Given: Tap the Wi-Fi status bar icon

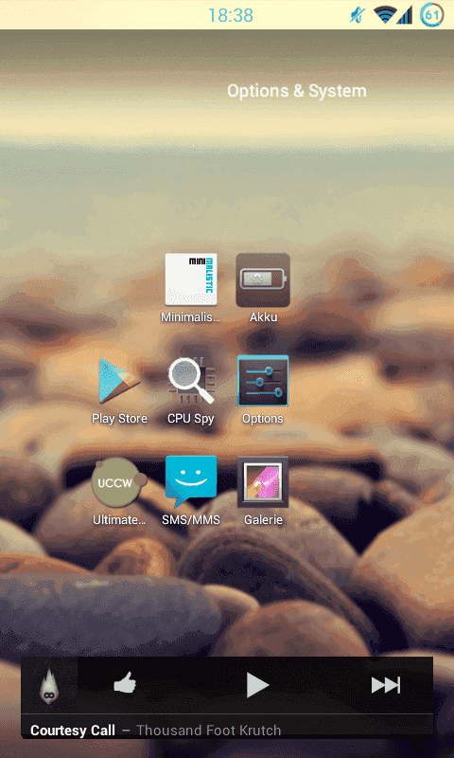Looking at the screenshot, I should 385,15.
